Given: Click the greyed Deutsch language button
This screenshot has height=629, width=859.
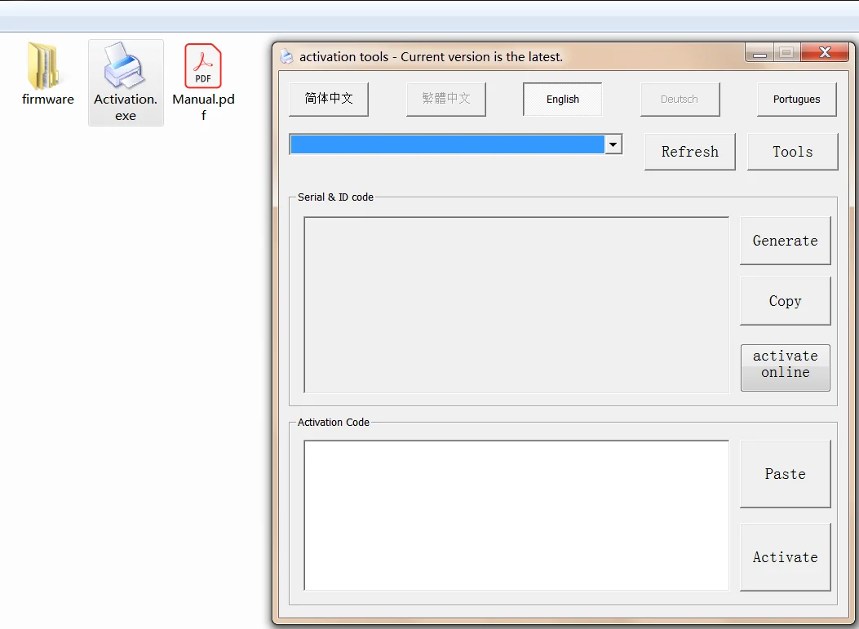Looking at the screenshot, I should click(x=680, y=100).
